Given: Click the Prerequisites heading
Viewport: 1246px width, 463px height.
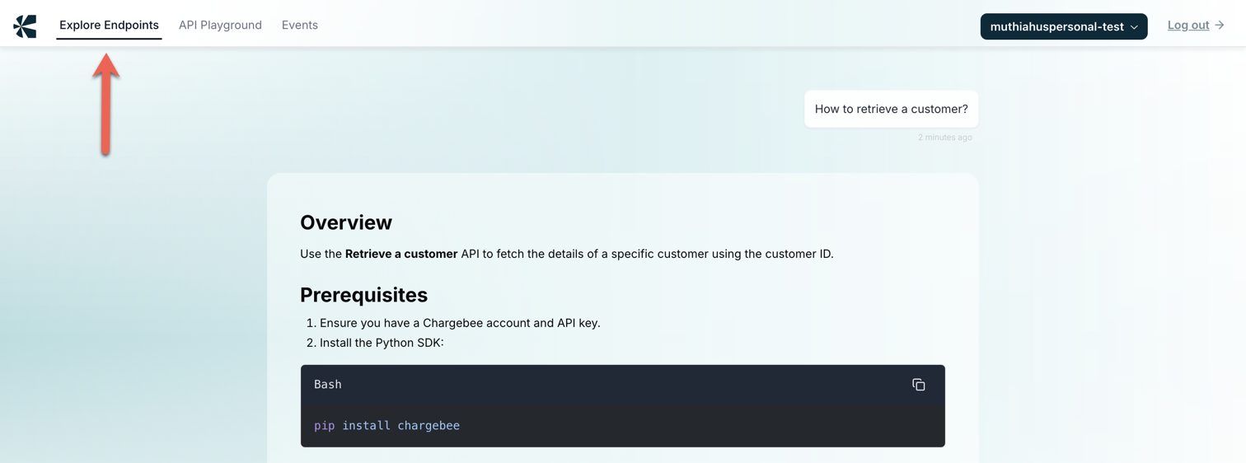Looking at the screenshot, I should [363, 295].
